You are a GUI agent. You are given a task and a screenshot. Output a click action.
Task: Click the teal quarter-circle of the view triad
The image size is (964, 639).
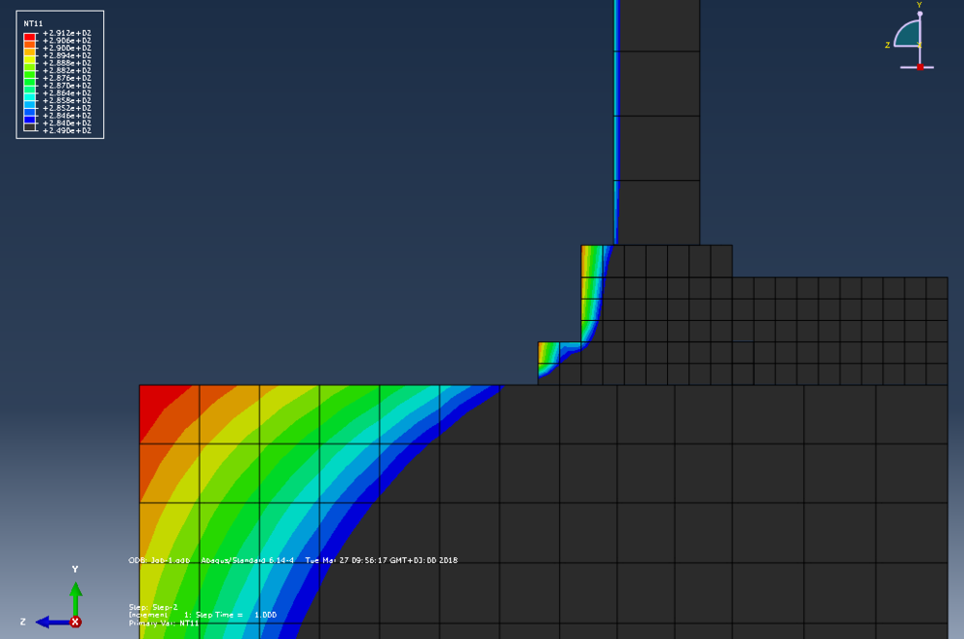[907, 33]
